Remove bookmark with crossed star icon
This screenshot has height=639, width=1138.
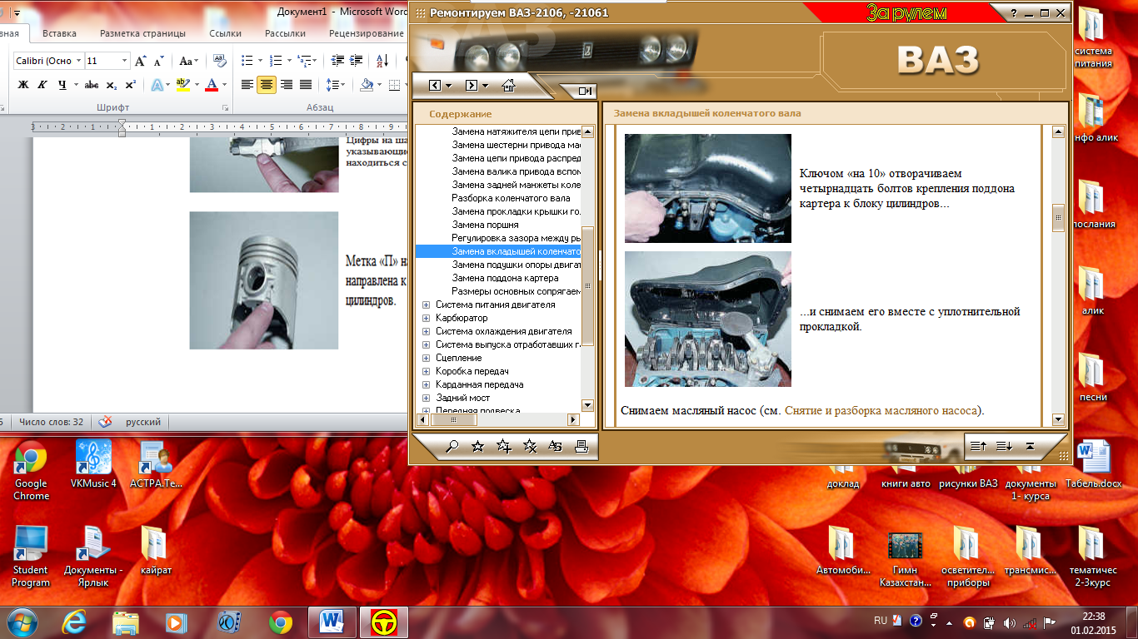coord(530,447)
